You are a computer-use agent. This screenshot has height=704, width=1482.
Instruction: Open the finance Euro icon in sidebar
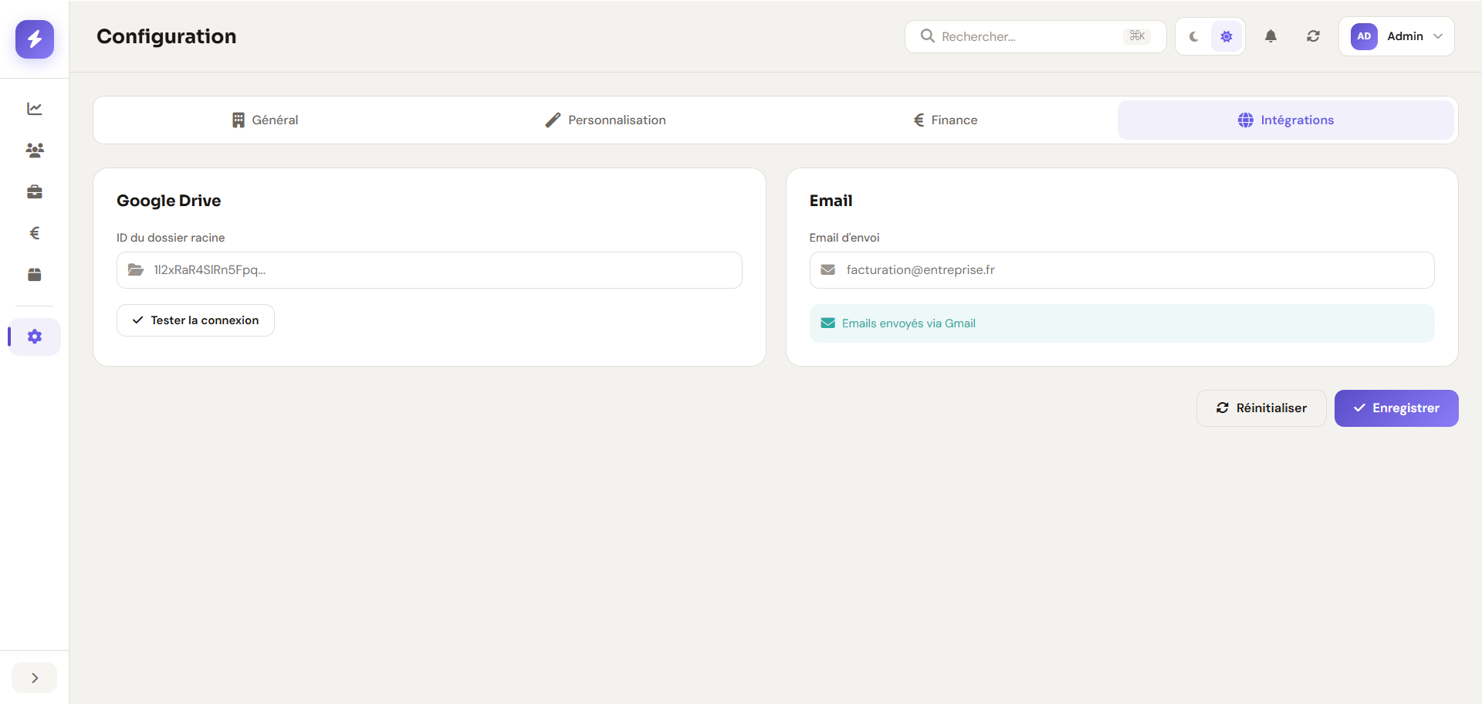34,232
